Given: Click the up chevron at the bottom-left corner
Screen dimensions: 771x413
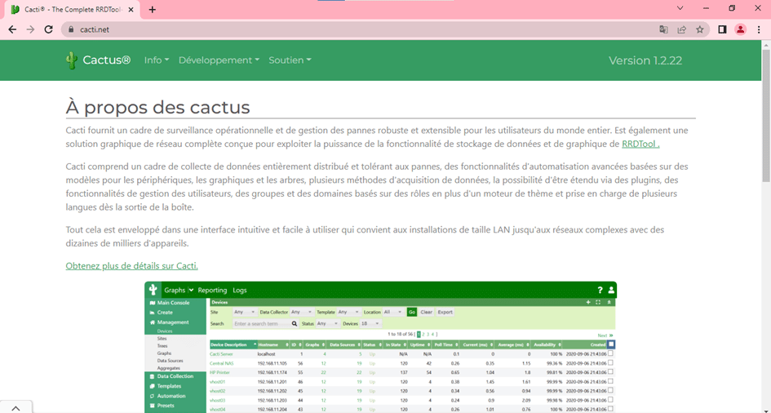Looking at the screenshot, I should [16, 407].
